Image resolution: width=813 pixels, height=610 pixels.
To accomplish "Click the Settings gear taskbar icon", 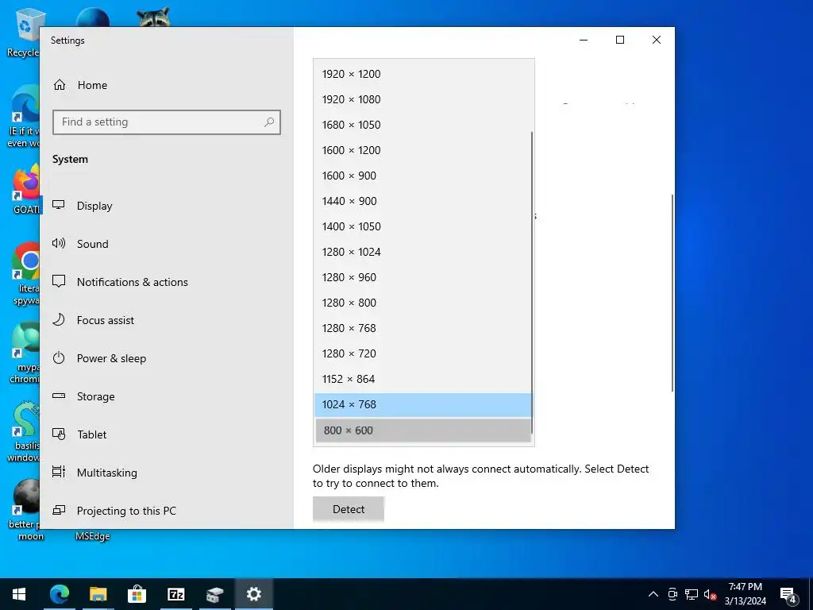I will 253,594.
